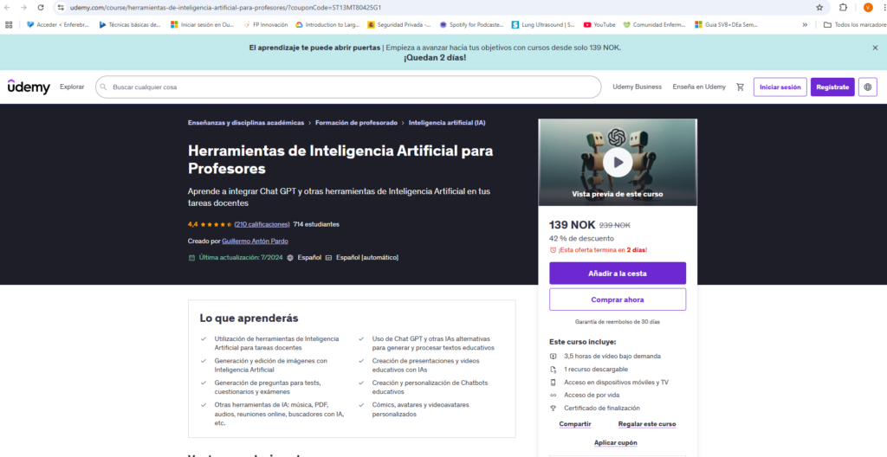
Task: Close the promotional banner with X
Action: [x=875, y=48]
